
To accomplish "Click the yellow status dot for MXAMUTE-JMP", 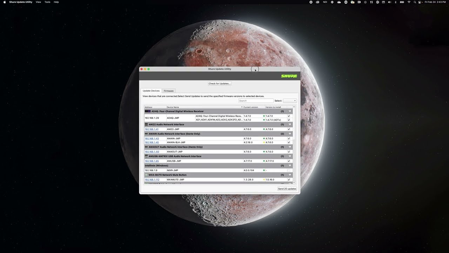I will (x=264, y=180).
